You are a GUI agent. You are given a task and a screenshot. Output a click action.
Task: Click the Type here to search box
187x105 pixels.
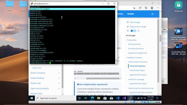coord(56,98)
